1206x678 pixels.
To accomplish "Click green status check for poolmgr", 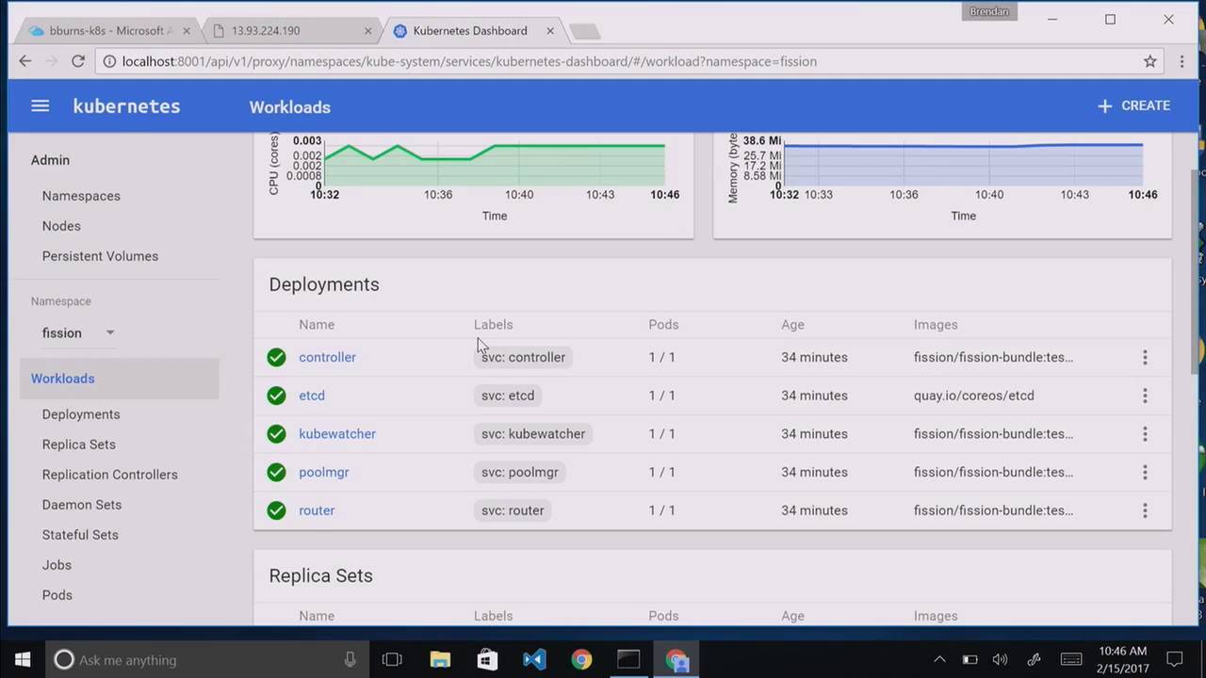I will 276,472.
